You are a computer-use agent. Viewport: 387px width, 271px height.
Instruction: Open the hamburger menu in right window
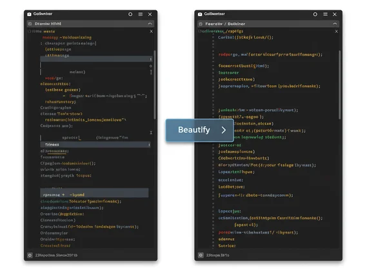[325, 14]
